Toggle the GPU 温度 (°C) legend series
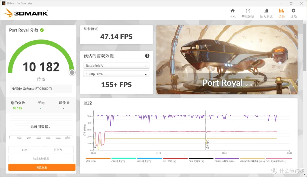Screen dimensions: 307x177 pos(150,160)
